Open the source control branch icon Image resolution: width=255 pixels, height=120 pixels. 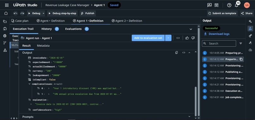click(5, 43)
